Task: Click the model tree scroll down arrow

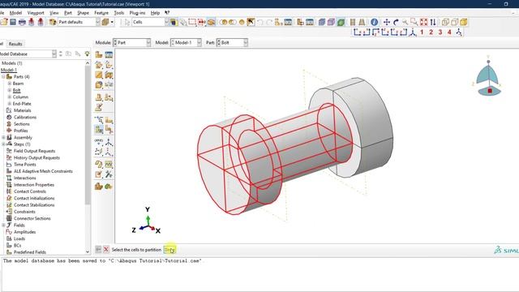Action: pyautogui.click(x=88, y=251)
